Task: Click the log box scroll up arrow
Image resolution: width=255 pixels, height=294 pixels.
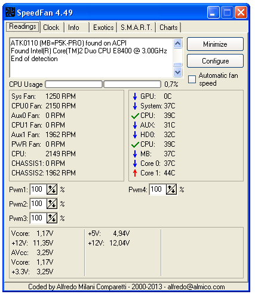Action: point(177,43)
